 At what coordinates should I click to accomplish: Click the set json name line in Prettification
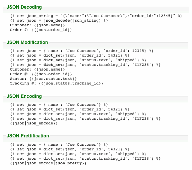pyautogui.click(x=59, y=144)
